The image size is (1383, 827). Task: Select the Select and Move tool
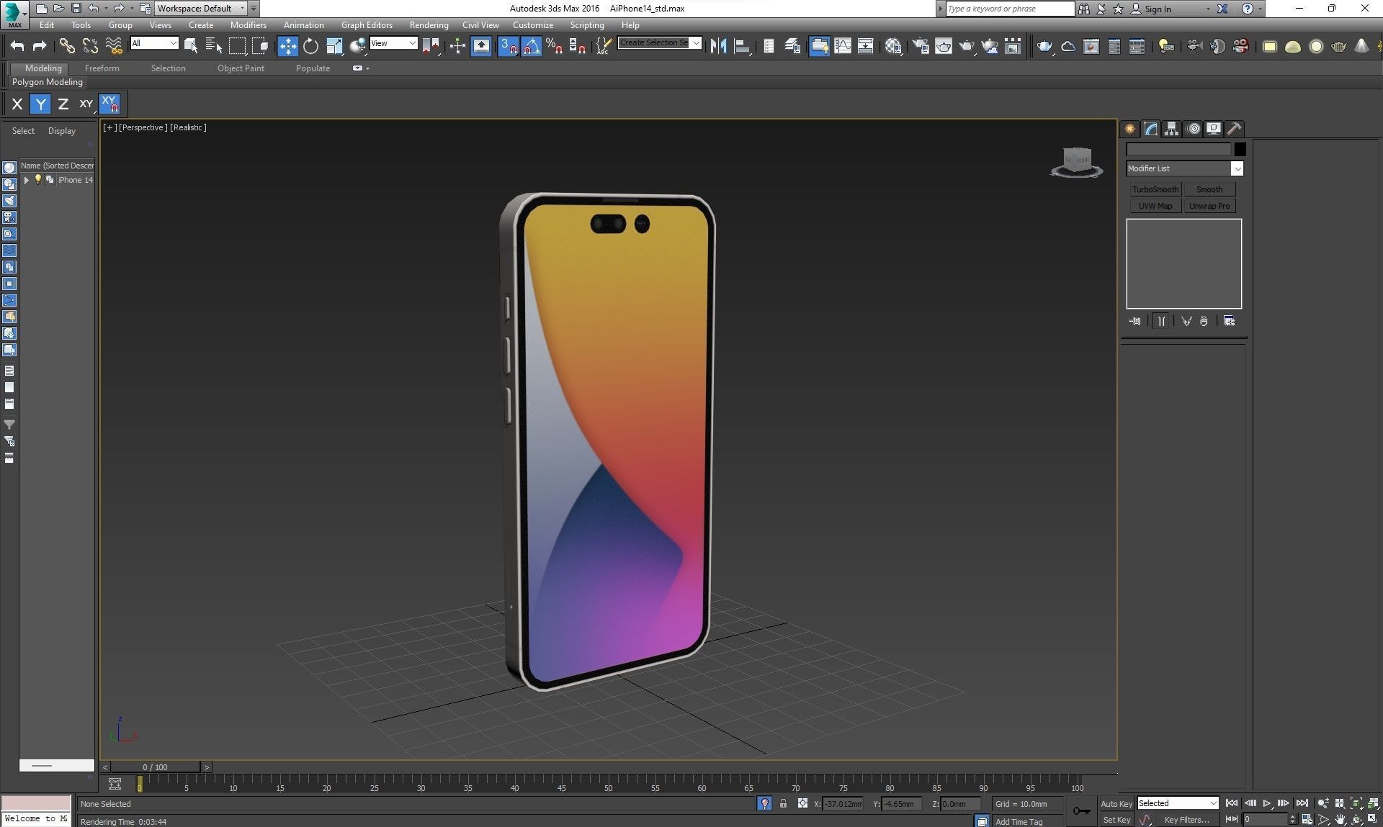287,46
